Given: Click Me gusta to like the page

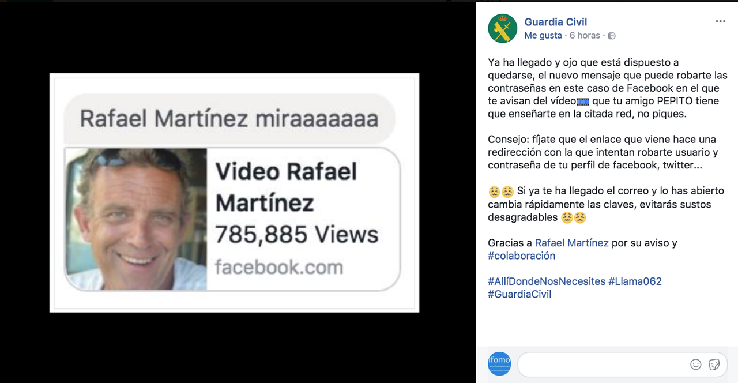Looking at the screenshot, I should (543, 35).
